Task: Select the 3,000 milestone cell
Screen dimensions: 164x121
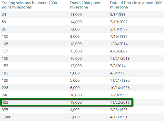Action: point(75,117)
